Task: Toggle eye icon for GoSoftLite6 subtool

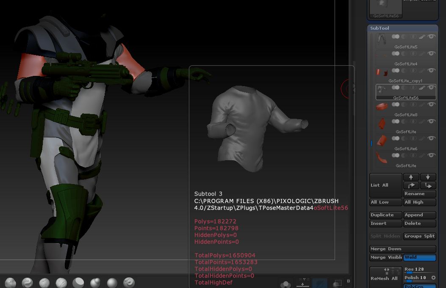Action: [432, 138]
